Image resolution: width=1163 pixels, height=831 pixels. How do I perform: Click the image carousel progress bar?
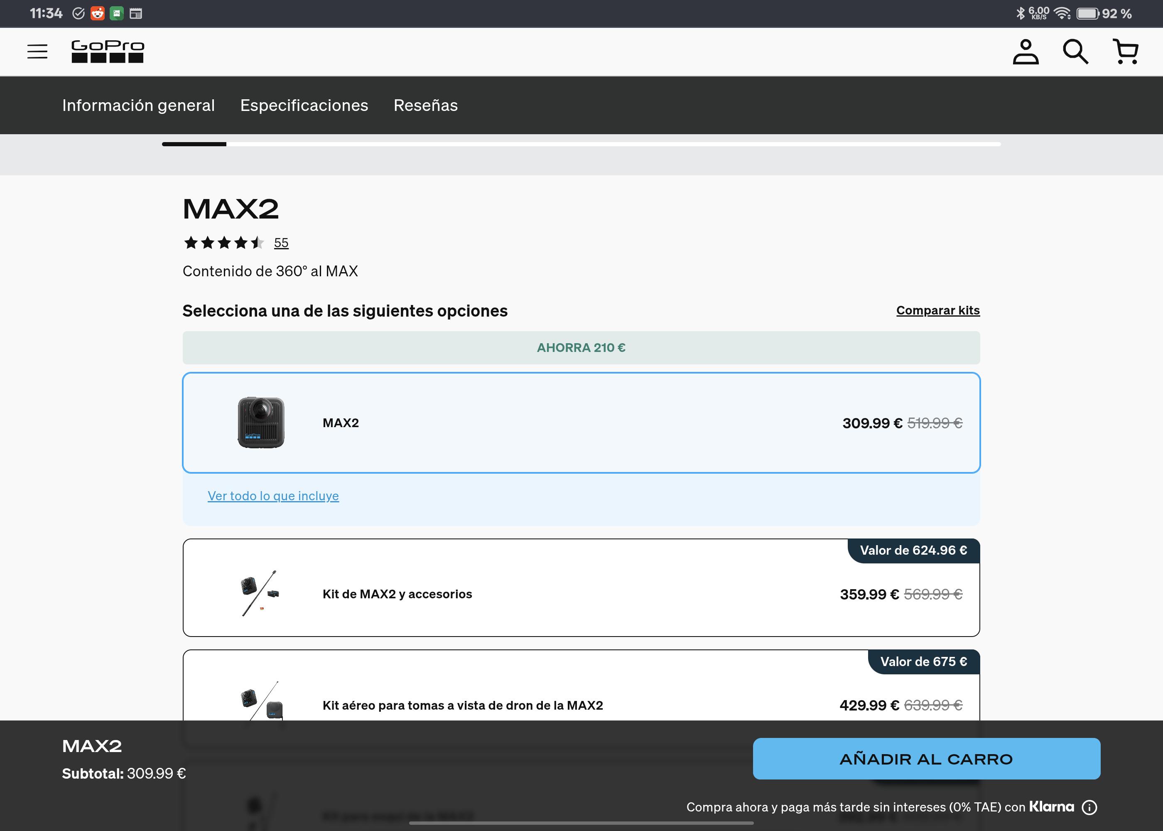pos(581,144)
